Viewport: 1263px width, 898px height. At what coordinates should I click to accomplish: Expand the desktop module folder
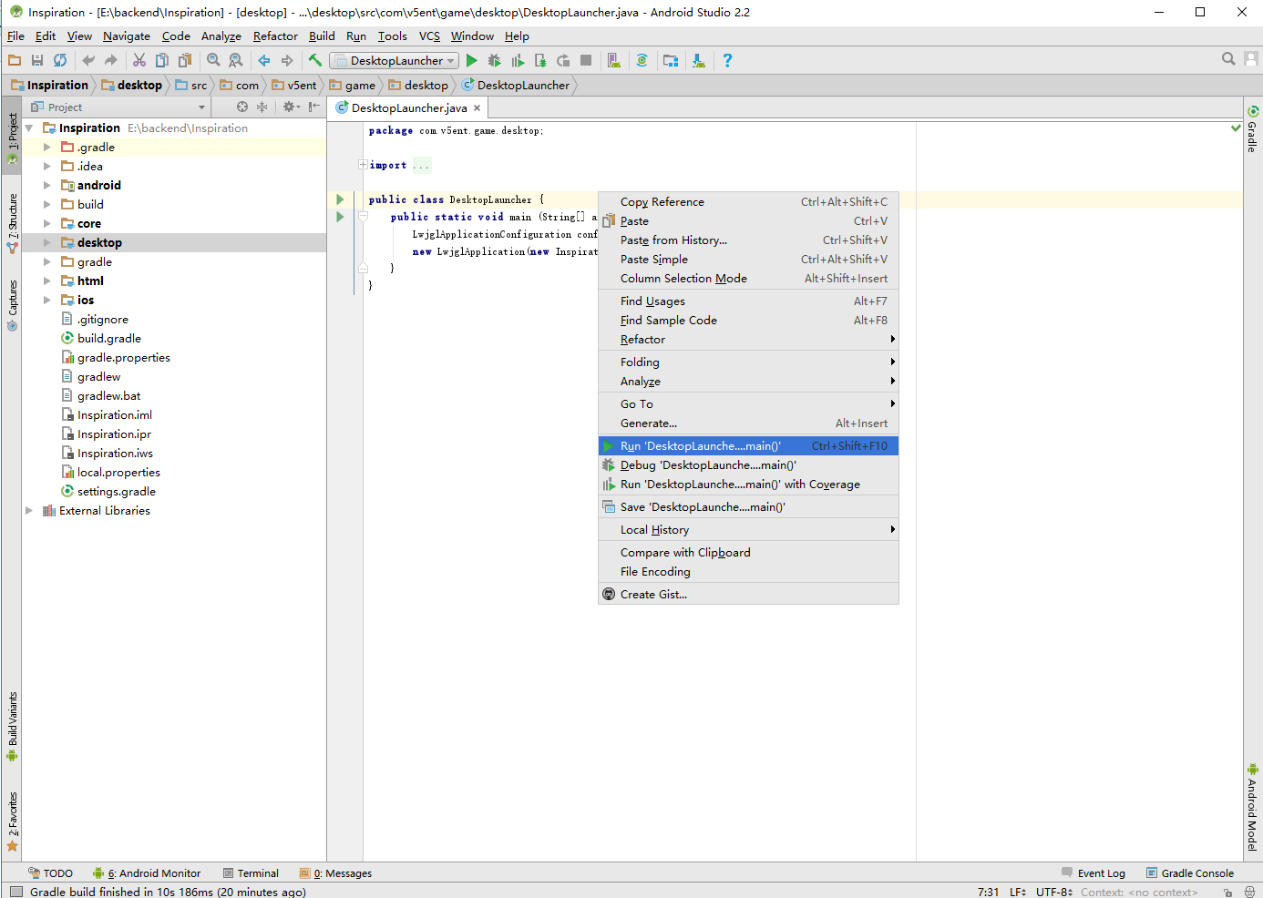(x=47, y=242)
